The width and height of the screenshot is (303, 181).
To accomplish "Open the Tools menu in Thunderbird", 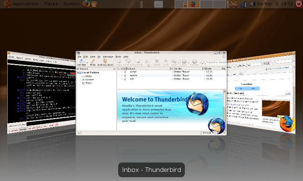I will (x=118, y=57).
